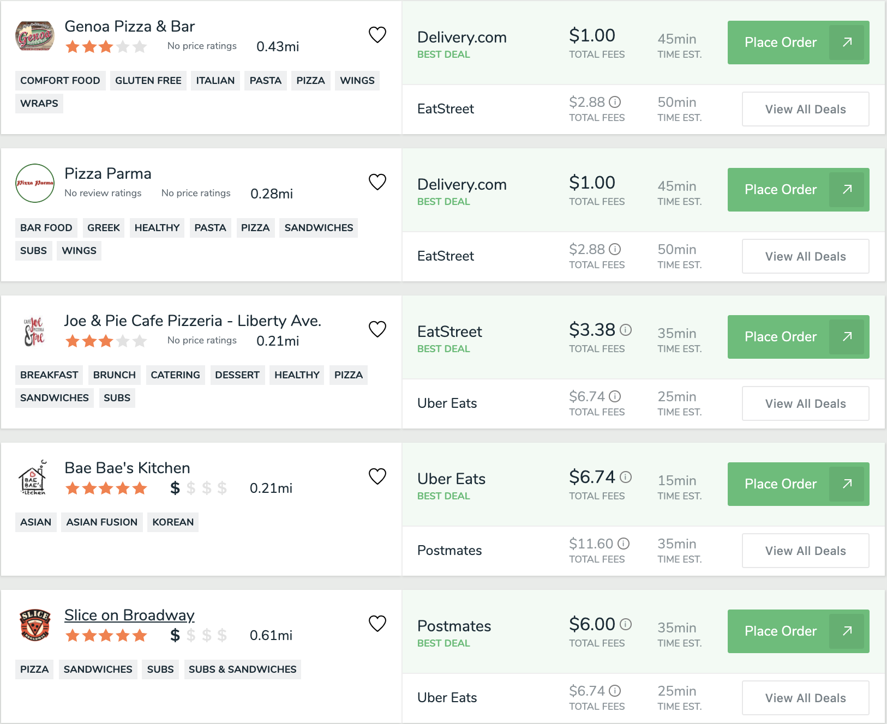The height and width of the screenshot is (724, 887).
Task: Open Bae Bae's Kitchen restaurant title
Action: click(x=127, y=468)
